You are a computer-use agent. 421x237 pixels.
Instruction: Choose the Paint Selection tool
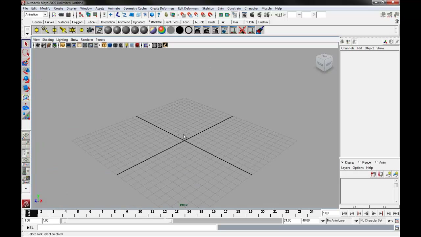click(x=26, y=62)
